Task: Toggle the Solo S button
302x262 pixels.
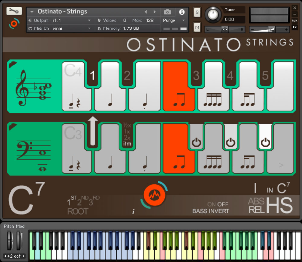Action: [197, 12]
